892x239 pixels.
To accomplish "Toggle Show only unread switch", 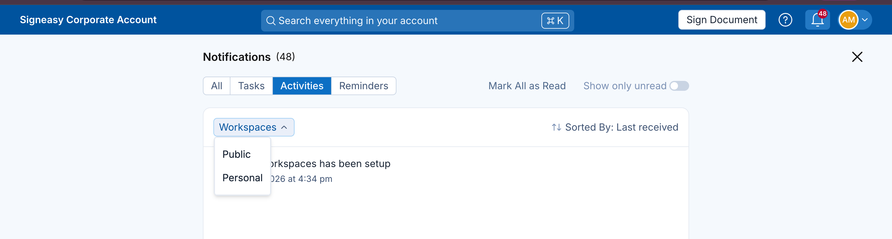I will click(x=679, y=86).
